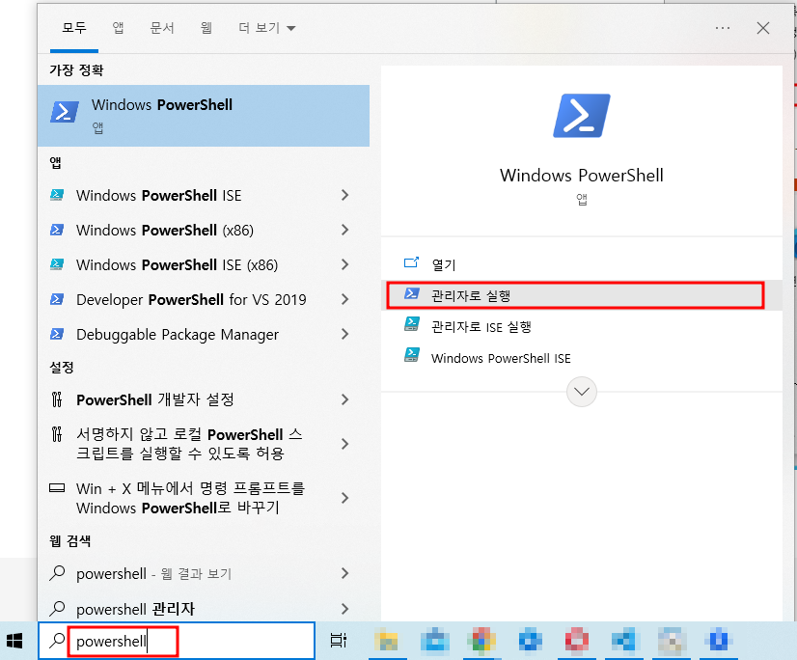Click the search magnifier icon in taskbar box

point(57,641)
